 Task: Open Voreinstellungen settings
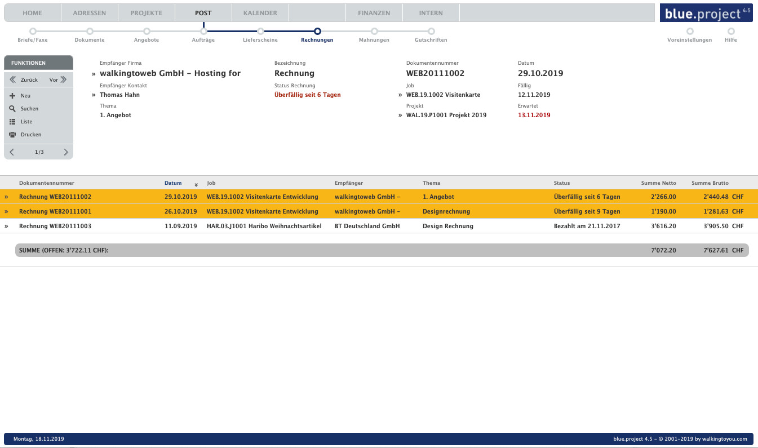click(690, 32)
